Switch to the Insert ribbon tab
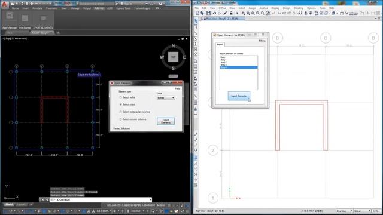 tap(25, 8)
